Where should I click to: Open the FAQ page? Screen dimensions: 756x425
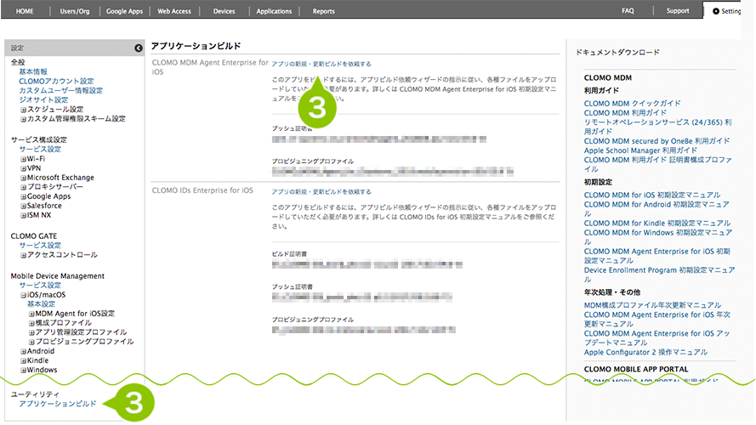pos(628,10)
